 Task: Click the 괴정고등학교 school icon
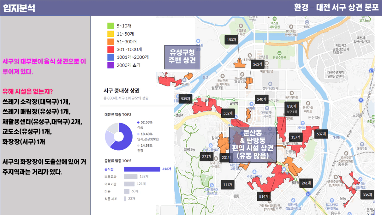click(x=254, y=172)
